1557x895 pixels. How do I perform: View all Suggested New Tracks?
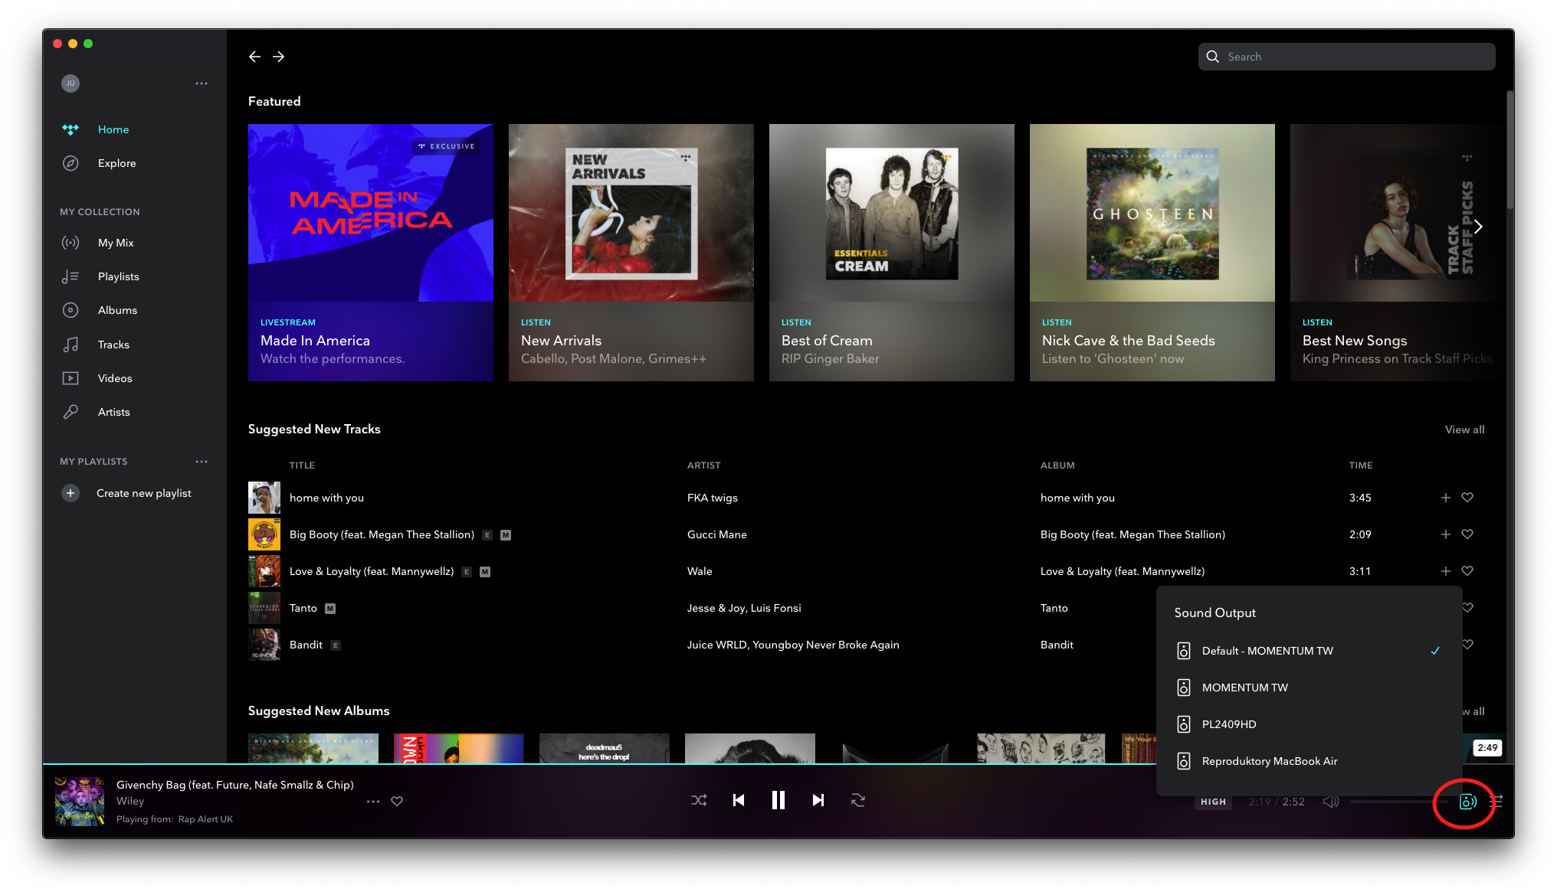[1464, 430]
